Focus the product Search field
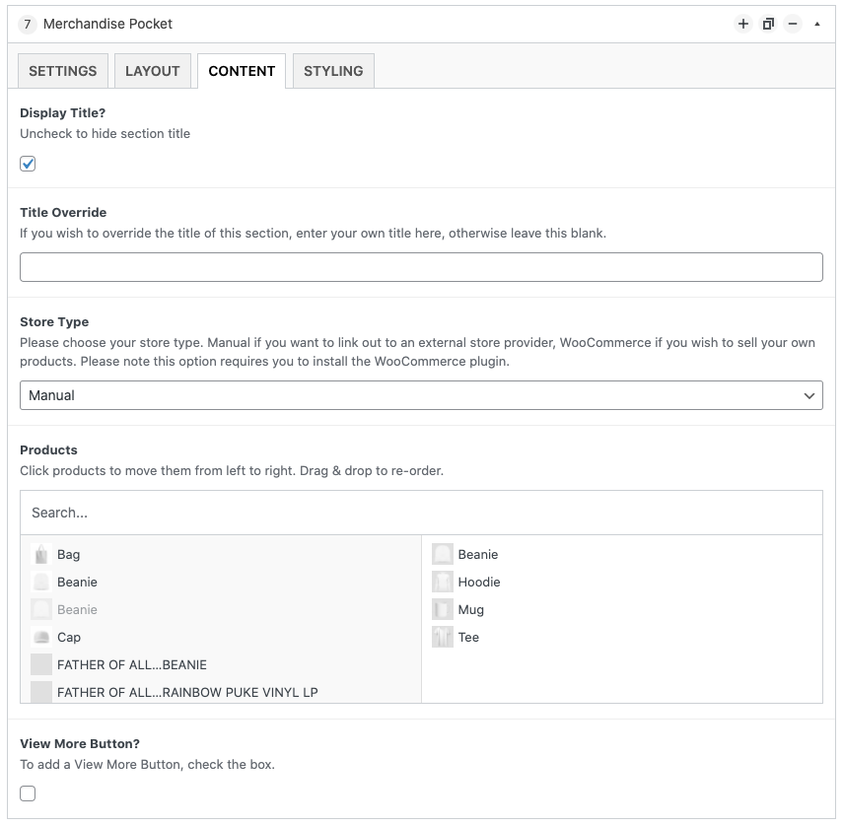 421,513
